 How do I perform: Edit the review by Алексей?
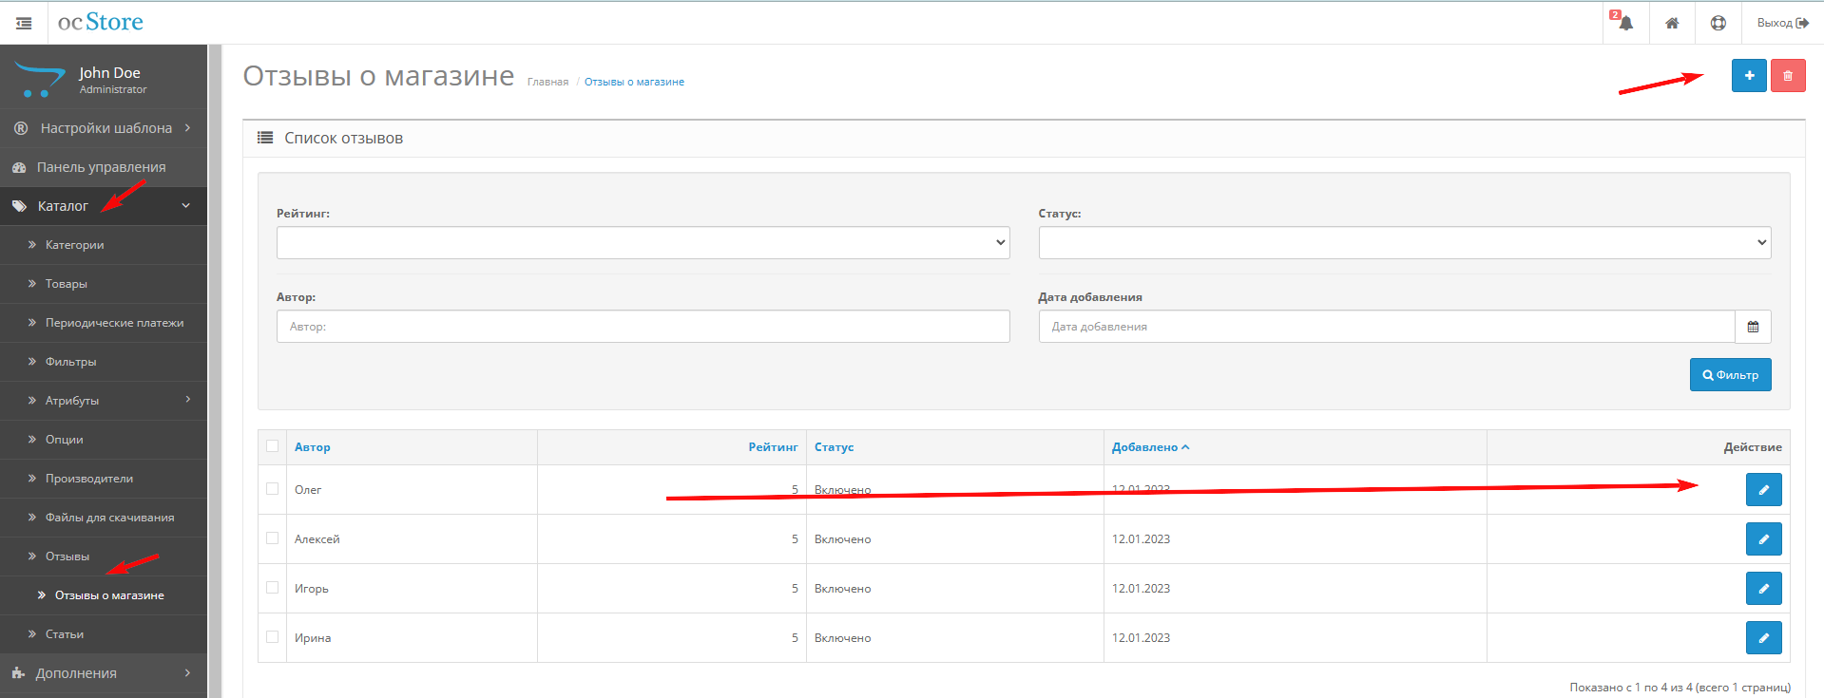point(1763,539)
